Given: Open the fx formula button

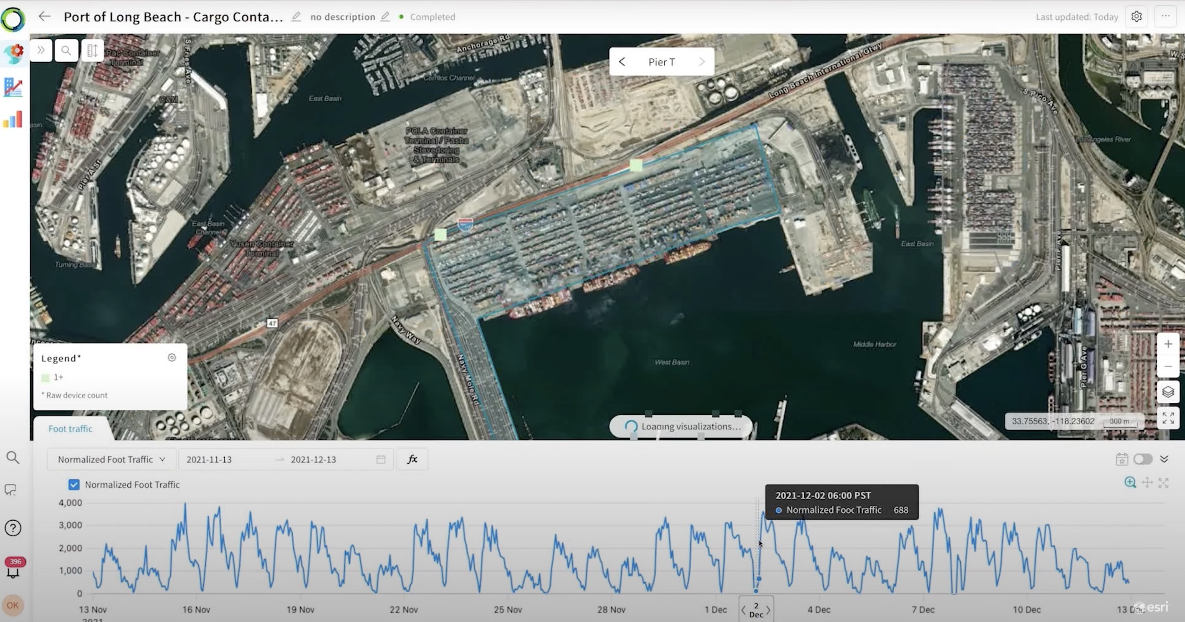Looking at the screenshot, I should [412, 459].
